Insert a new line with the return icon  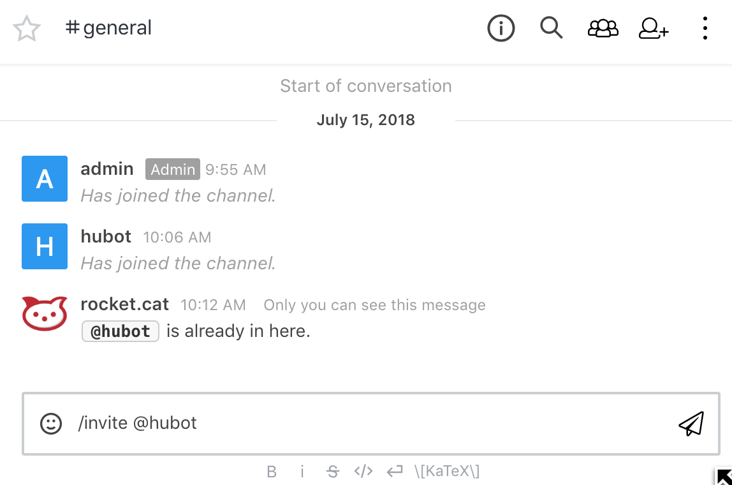click(395, 471)
